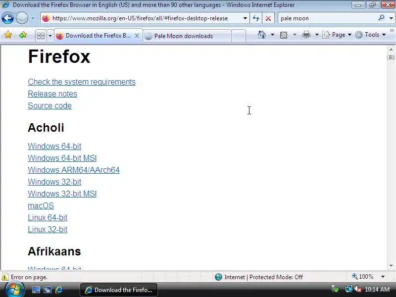The width and height of the screenshot is (396, 297).
Task: Expand the zoom level dropdown arrow
Action: click(x=383, y=277)
